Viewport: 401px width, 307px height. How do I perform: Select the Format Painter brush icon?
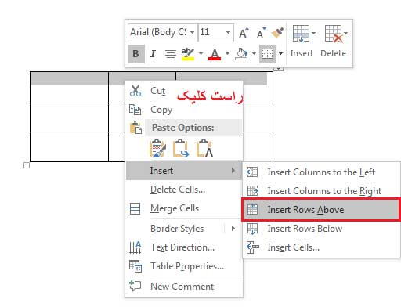coord(277,33)
